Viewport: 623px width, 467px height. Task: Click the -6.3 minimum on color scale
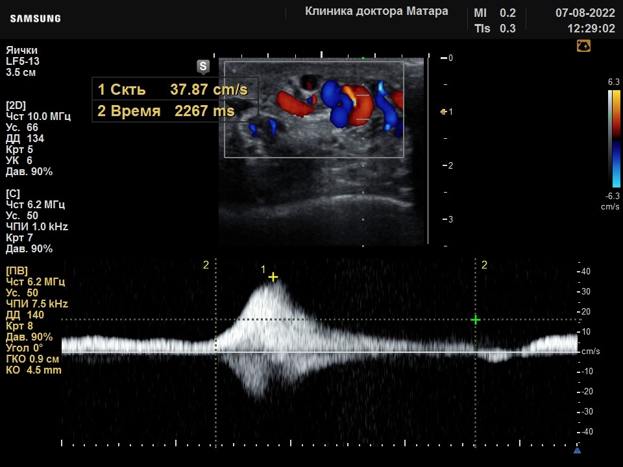tap(612, 196)
